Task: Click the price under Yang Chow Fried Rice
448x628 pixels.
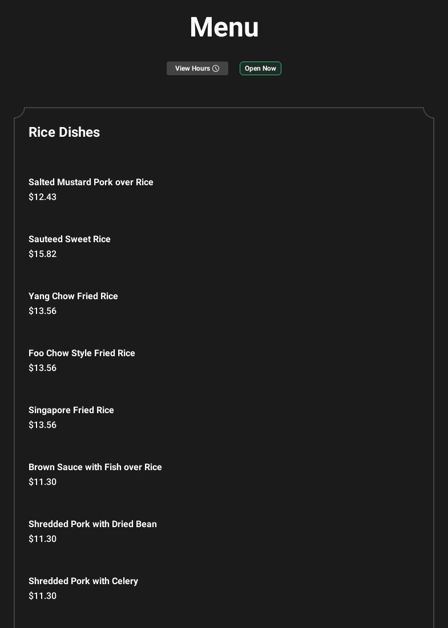Action: point(42,311)
